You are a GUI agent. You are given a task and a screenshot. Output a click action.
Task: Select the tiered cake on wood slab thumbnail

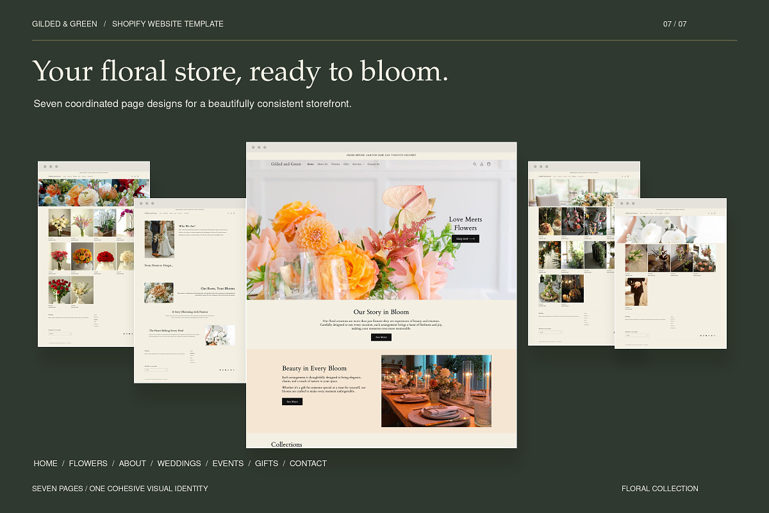click(550, 289)
